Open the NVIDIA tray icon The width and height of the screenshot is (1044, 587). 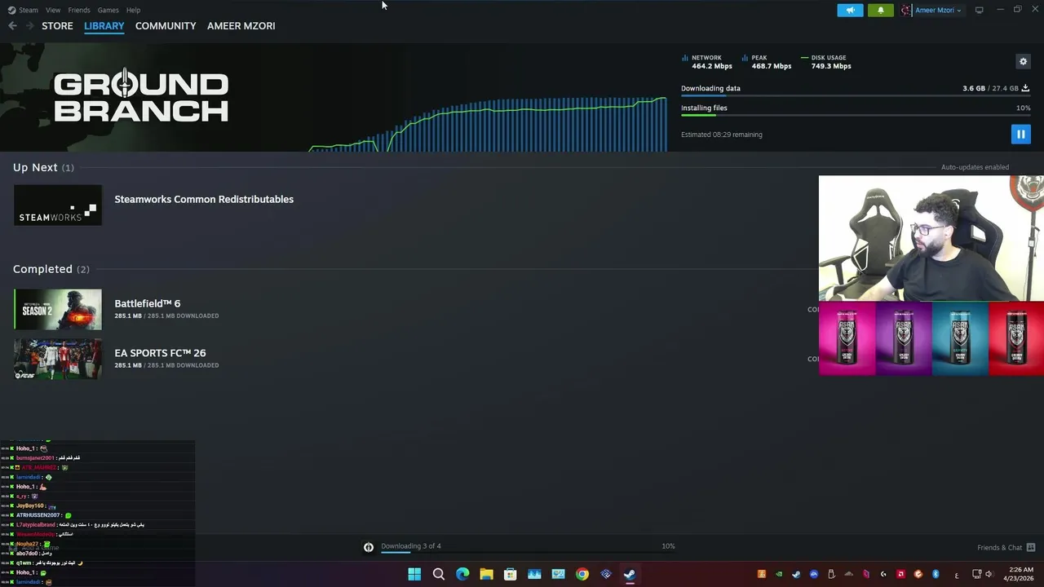(x=779, y=574)
